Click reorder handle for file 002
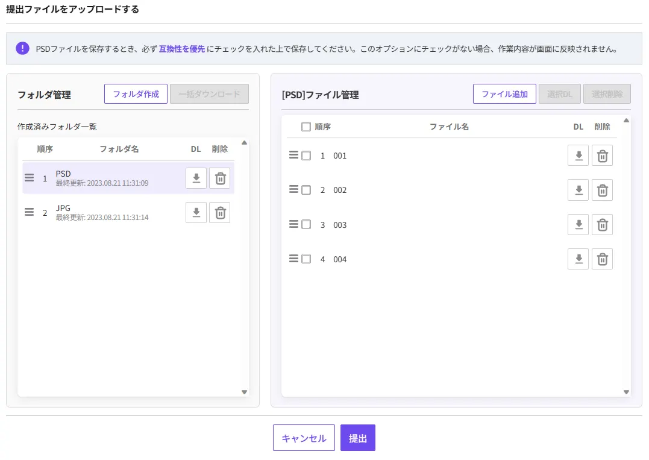The height and width of the screenshot is (460, 649). (x=293, y=190)
